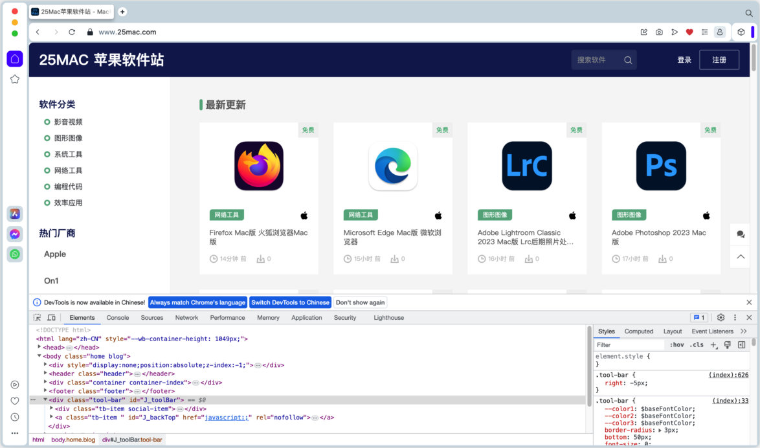Toggle the :hov element state panel
Viewport: 760px width, 448px height.
tap(676, 344)
